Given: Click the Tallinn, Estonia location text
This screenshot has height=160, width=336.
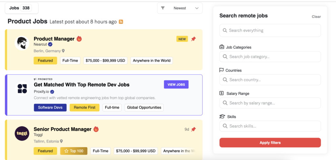Looking at the screenshot, I should coord(46,141).
